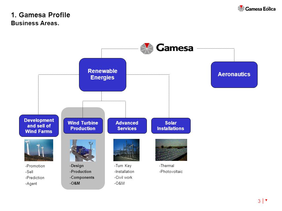Select the Aeronautics box
This screenshot has height=211, width=282.
234,75
